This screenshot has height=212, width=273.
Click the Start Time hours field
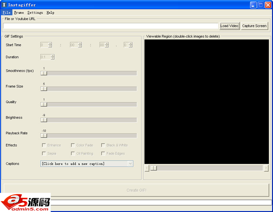coord(45,45)
